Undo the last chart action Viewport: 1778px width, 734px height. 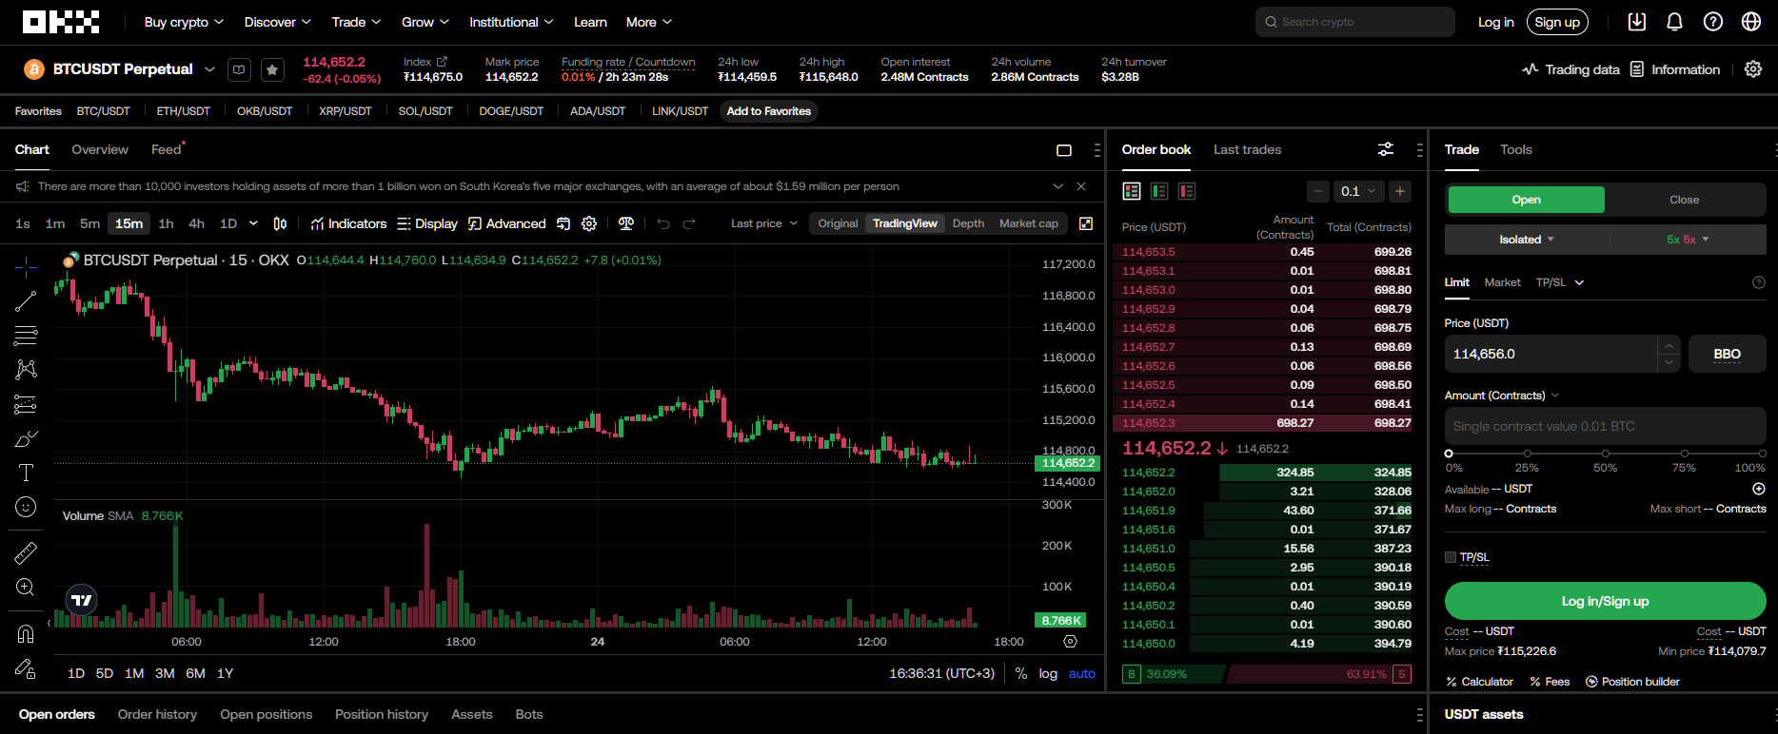(663, 223)
